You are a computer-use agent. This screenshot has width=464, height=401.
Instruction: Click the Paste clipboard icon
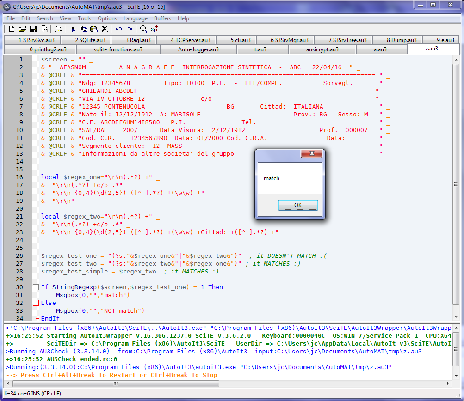click(x=94, y=29)
